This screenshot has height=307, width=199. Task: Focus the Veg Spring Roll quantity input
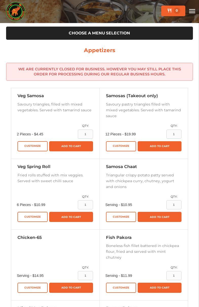(85, 205)
